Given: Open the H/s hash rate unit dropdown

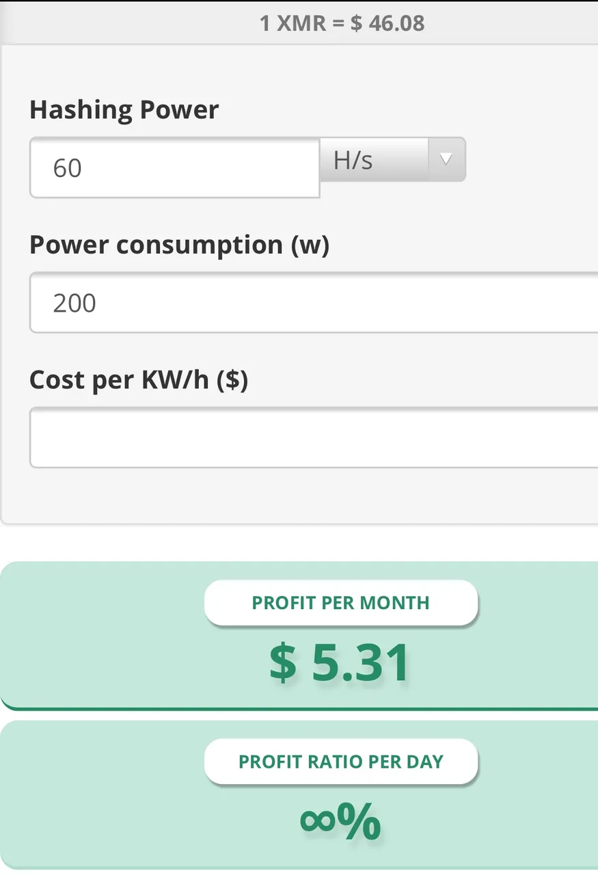Looking at the screenshot, I should [392, 160].
